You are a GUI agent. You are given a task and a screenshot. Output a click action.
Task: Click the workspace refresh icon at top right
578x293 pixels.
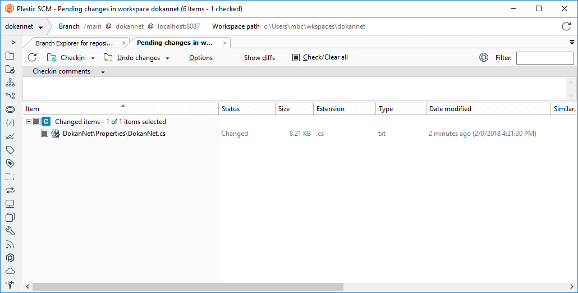[566, 26]
